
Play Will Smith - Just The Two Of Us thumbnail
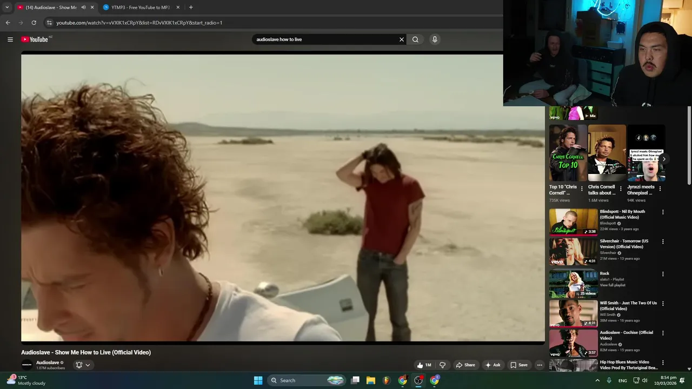574,313
